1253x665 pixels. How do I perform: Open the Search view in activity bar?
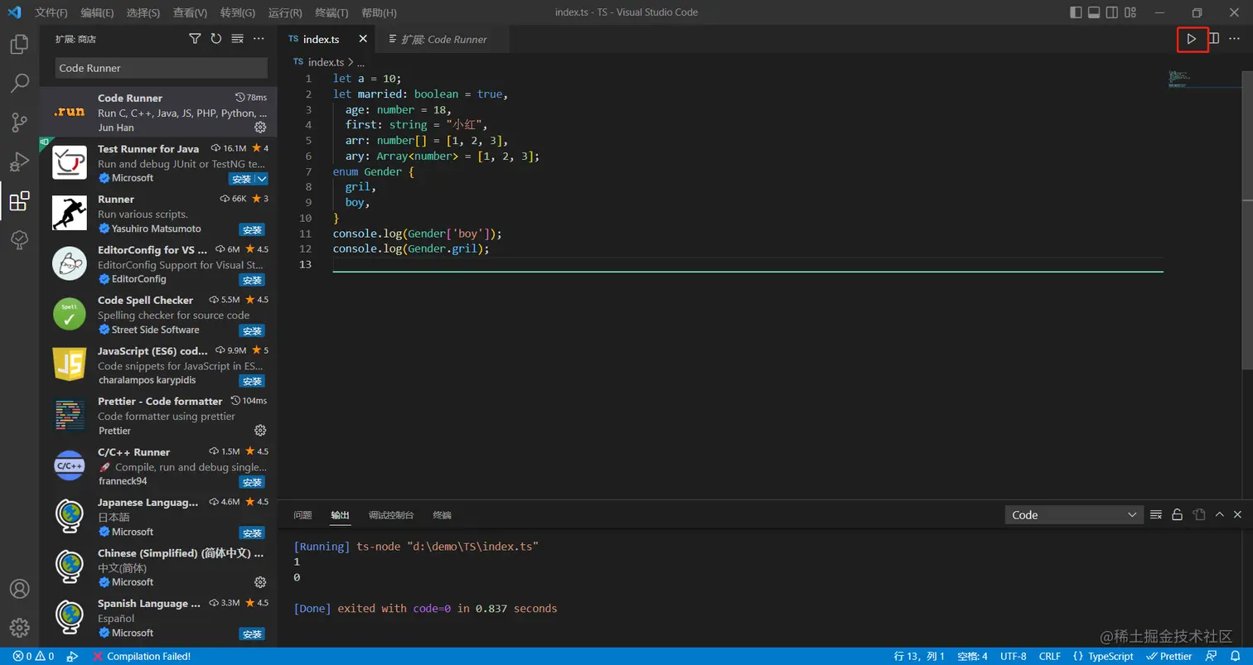[x=19, y=83]
